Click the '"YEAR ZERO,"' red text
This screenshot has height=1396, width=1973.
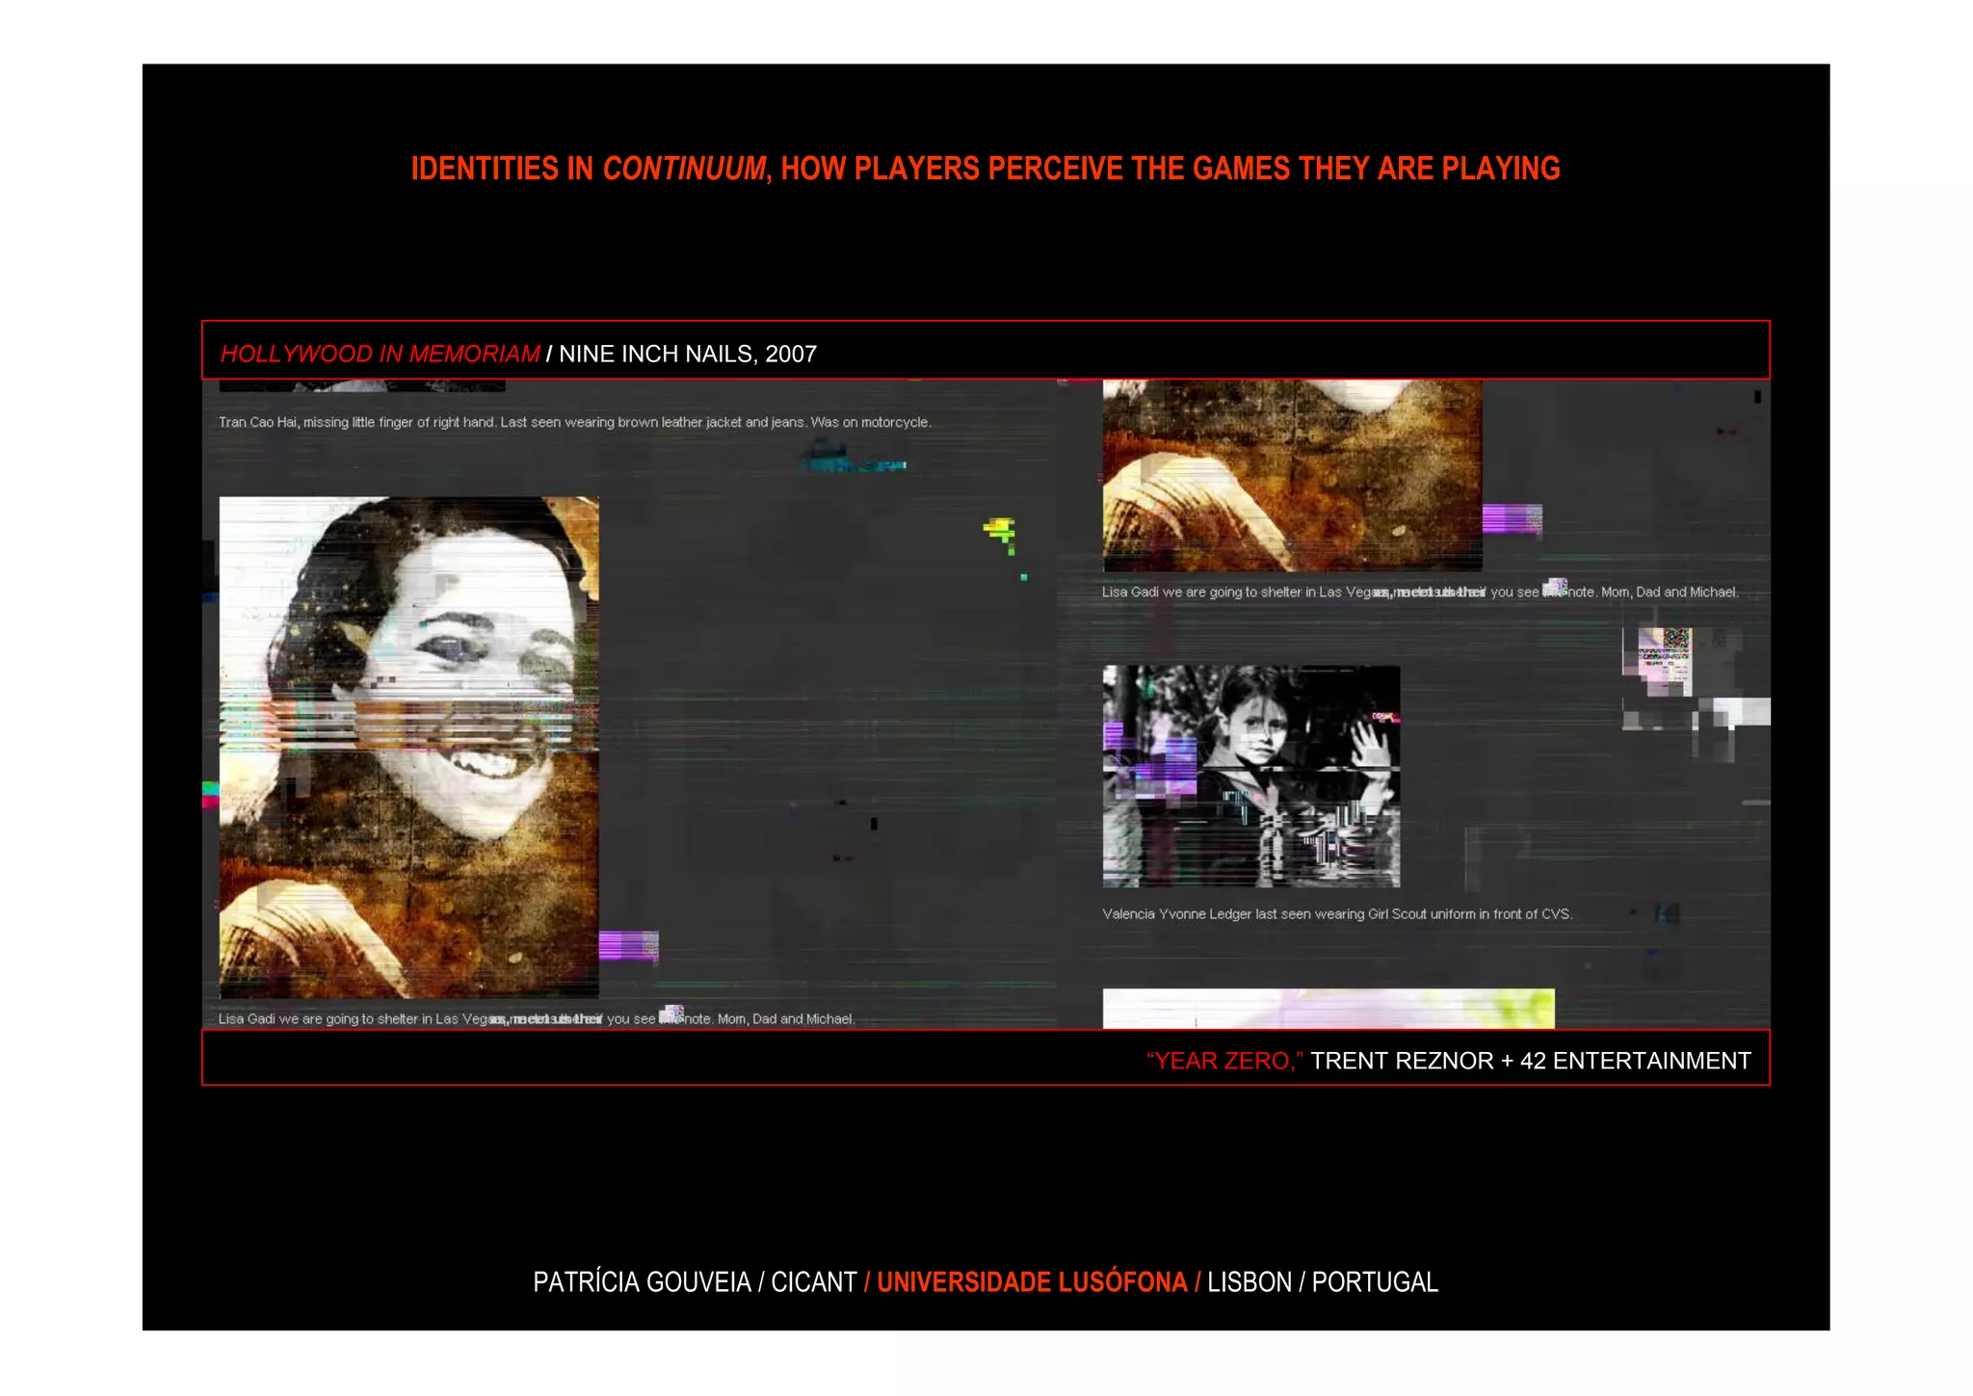[1224, 1061]
